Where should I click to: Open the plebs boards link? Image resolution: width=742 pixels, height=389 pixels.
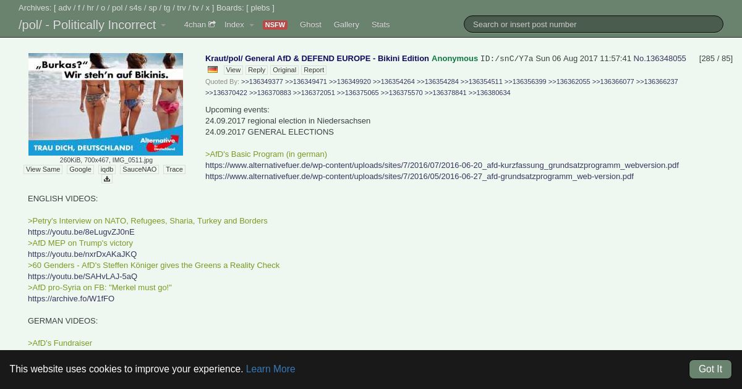260,8
